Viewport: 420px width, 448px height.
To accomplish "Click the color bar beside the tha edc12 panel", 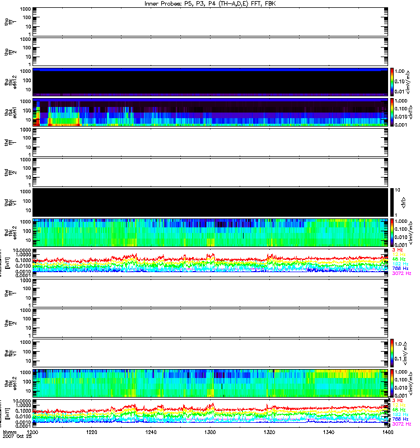I will click(x=393, y=81).
